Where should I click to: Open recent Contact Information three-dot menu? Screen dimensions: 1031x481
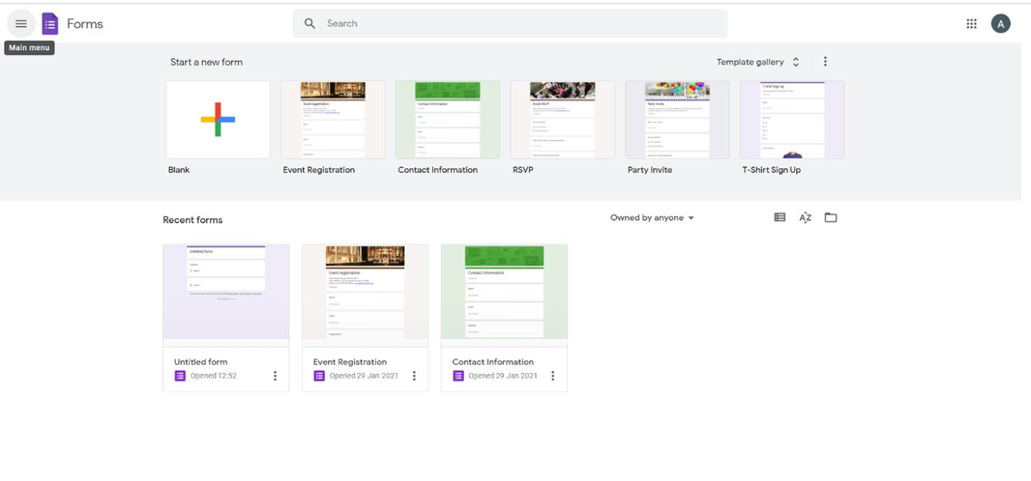[553, 376]
